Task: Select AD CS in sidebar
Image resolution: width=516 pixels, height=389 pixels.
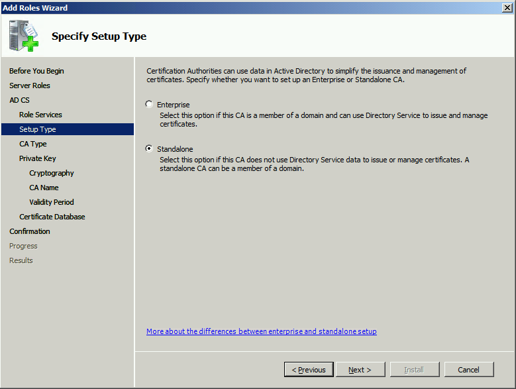Action: [x=19, y=100]
